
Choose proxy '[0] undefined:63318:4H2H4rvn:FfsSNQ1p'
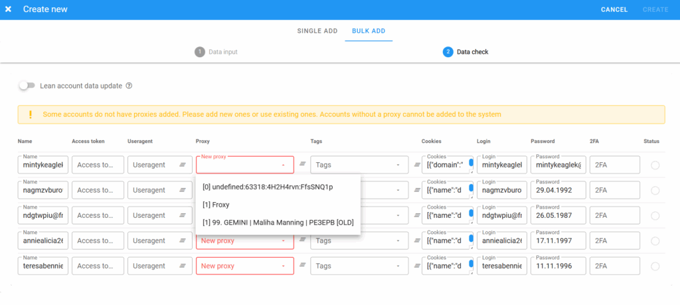point(278,187)
